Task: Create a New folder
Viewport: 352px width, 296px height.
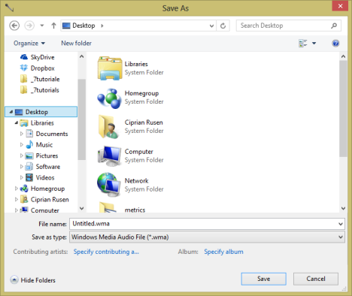Action: tap(76, 43)
